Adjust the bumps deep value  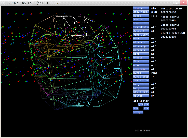141,77
